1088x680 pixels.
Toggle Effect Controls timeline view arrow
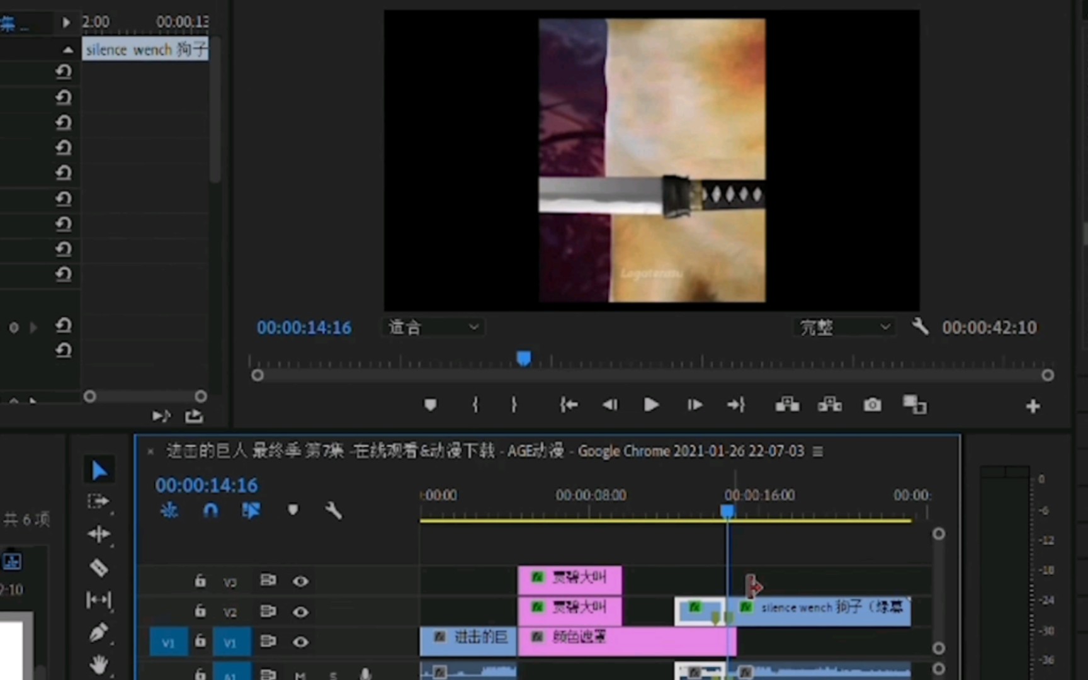pyautogui.click(x=65, y=22)
